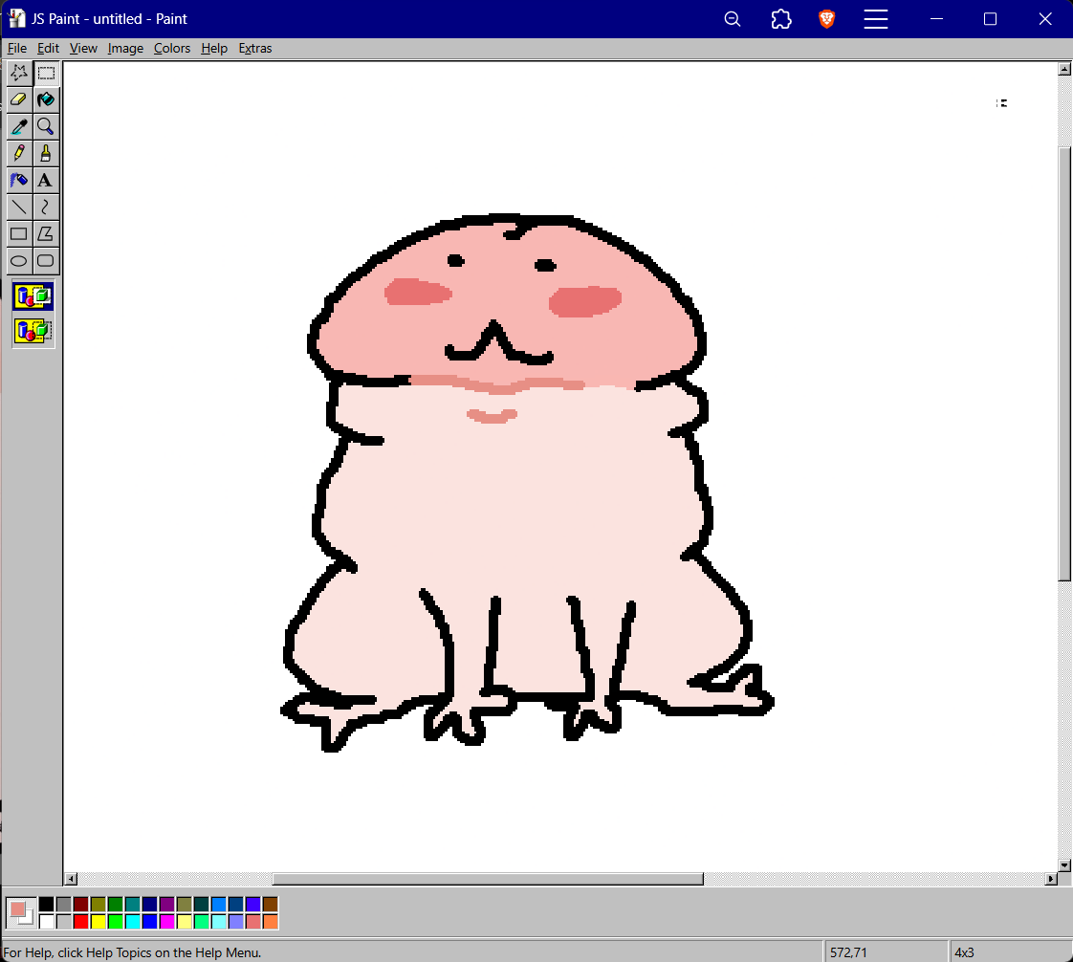The width and height of the screenshot is (1073, 962).
Task: Open the Image menu
Action: [125, 49]
